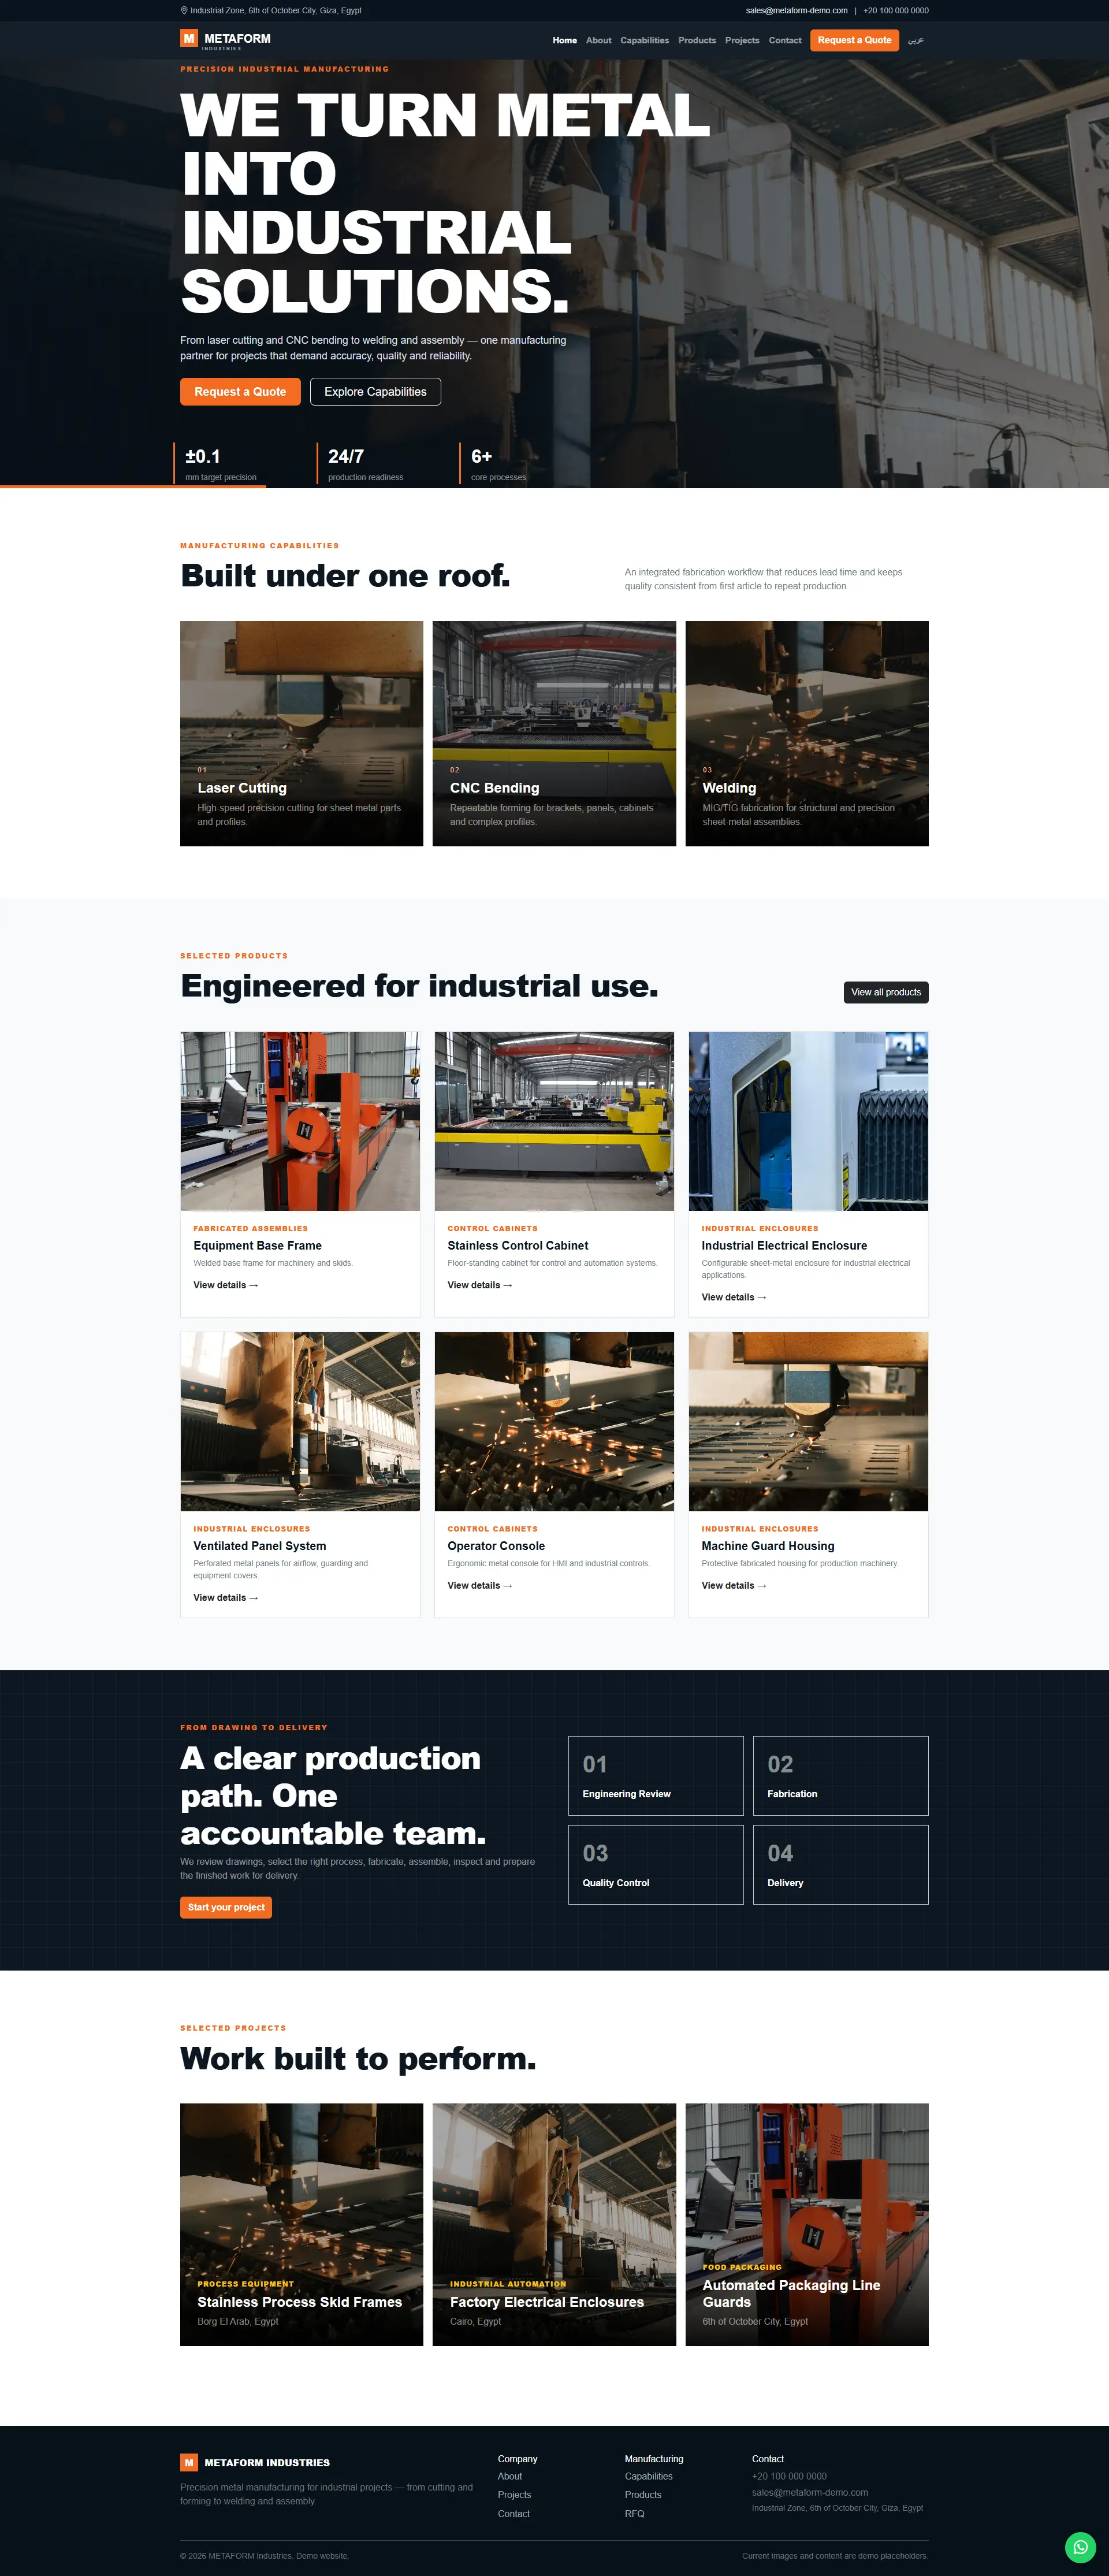Image resolution: width=1109 pixels, height=2576 pixels.
Task: Click footer About link
Action: click(x=510, y=2476)
